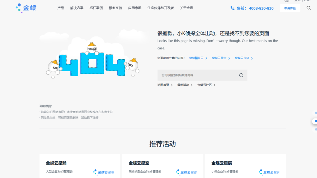Image resolution: width=317 pixels, height=178 pixels.
Task: Click the globe language icon near 登录
Action: [286, 1]
